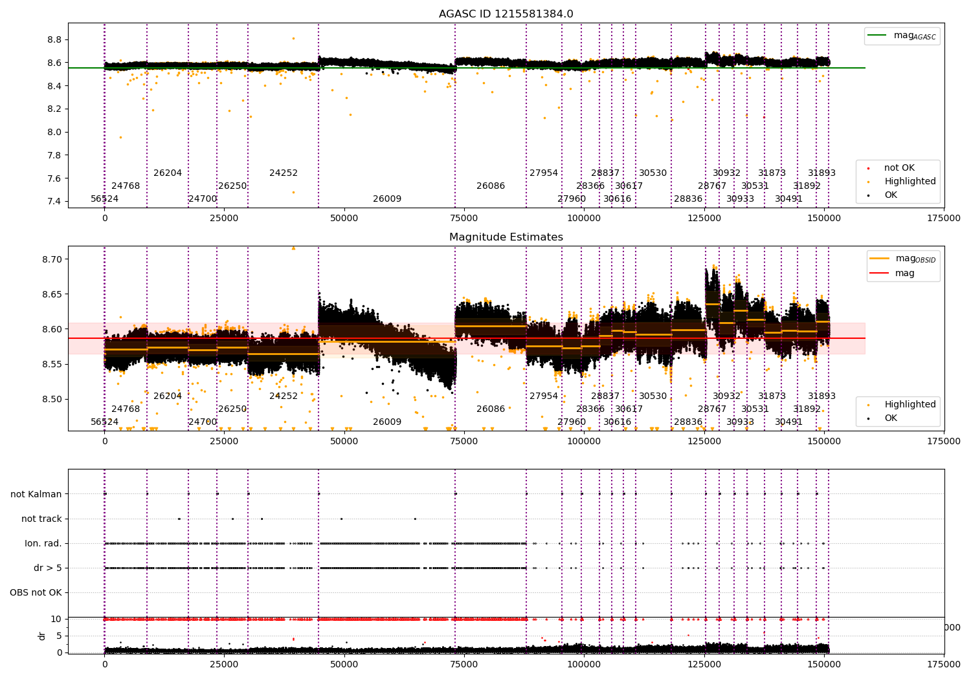Click the "OK" entry in top plot legend
Viewport: 971px width, 679px height.
point(882,195)
